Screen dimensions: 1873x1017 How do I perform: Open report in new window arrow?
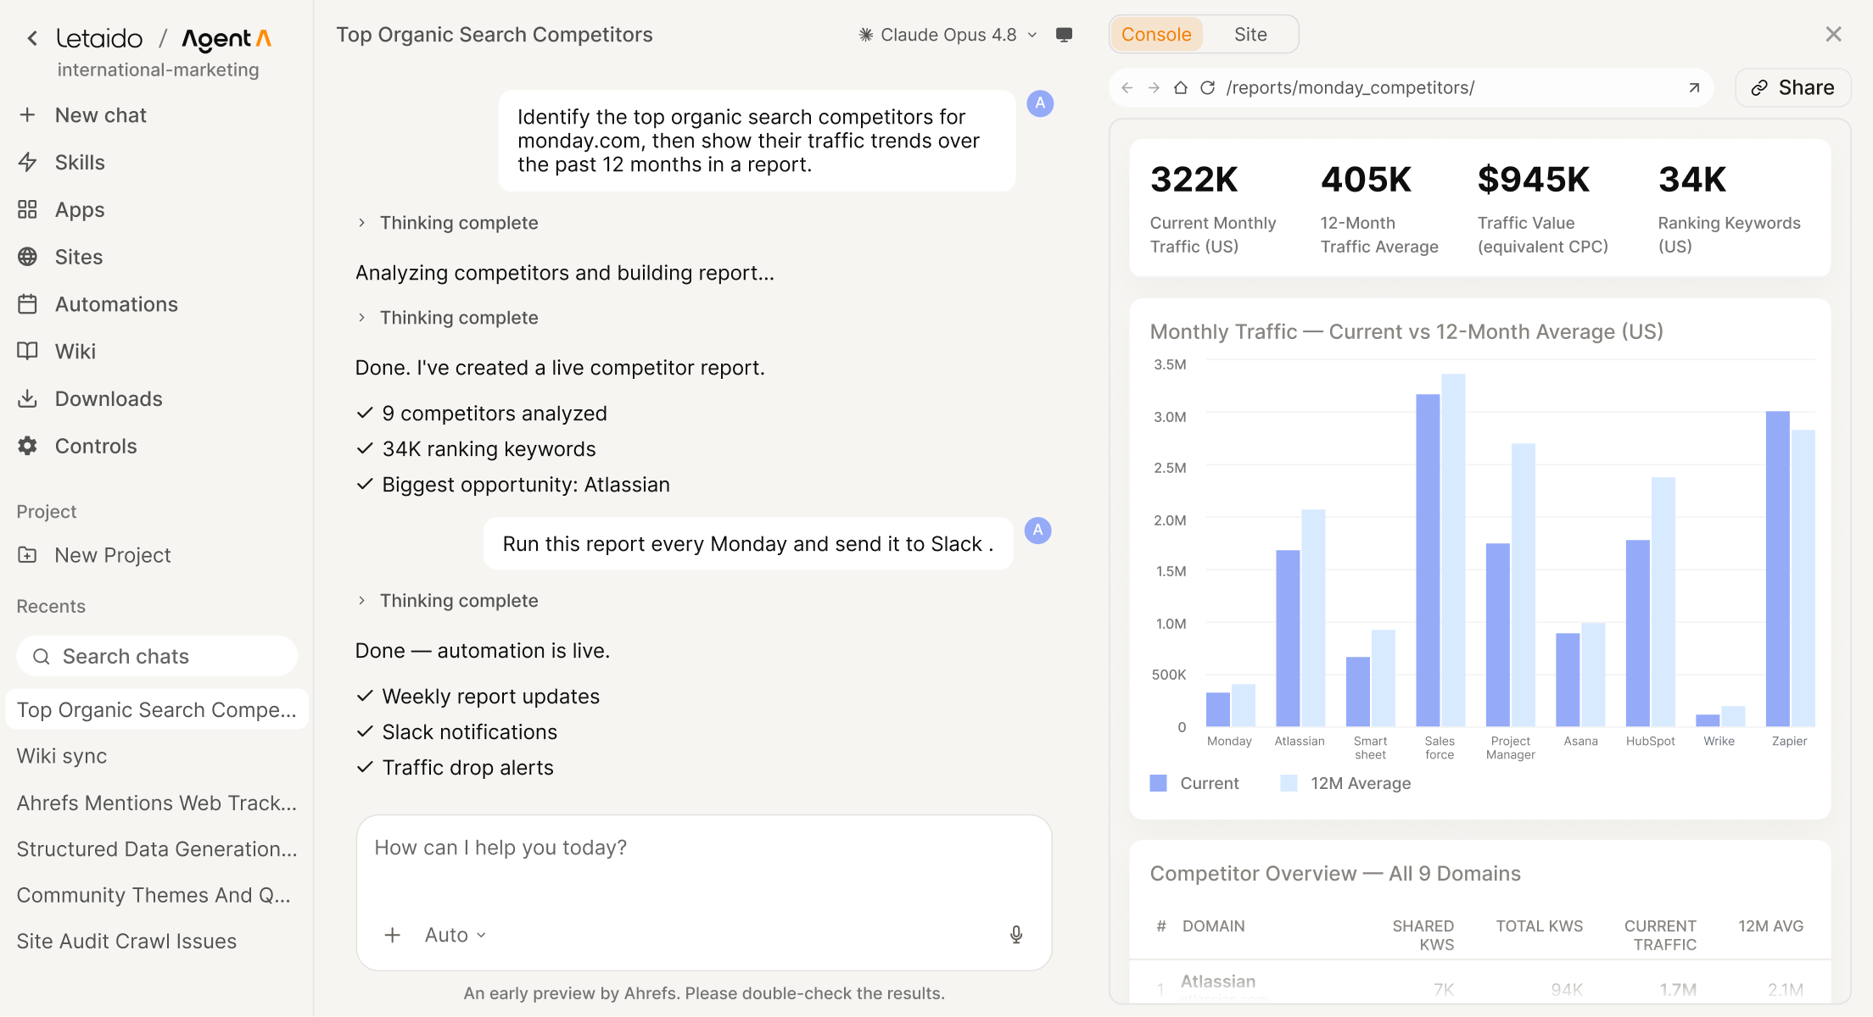coord(1694,87)
